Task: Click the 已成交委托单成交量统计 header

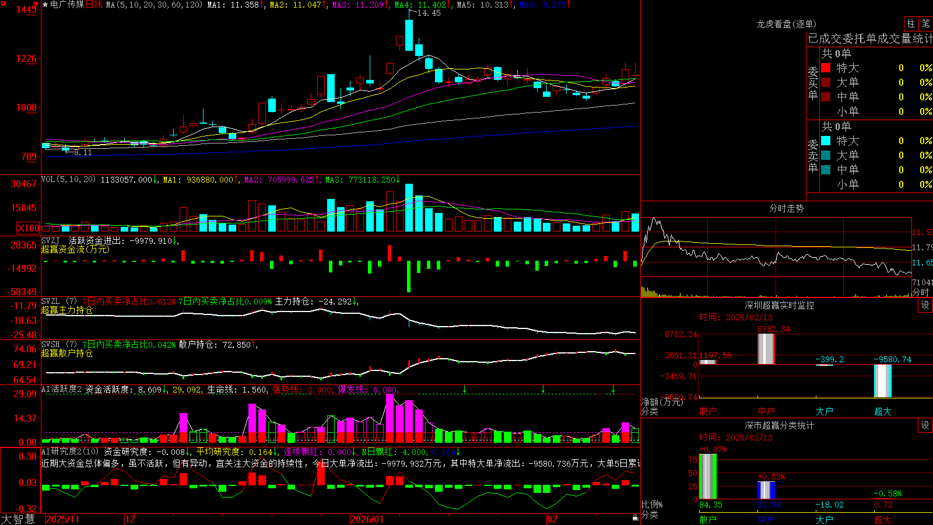Action: (871, 38)
